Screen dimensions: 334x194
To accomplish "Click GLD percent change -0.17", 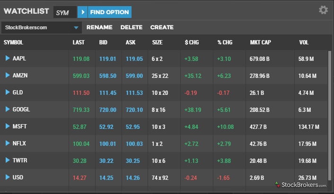I will (x=223, y=93).
